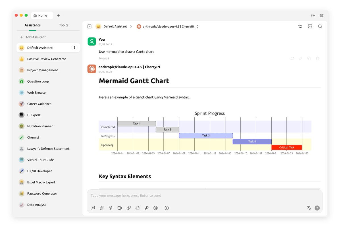Switch to the Assistants tab
341x232 pixels.
pos(32,25)
